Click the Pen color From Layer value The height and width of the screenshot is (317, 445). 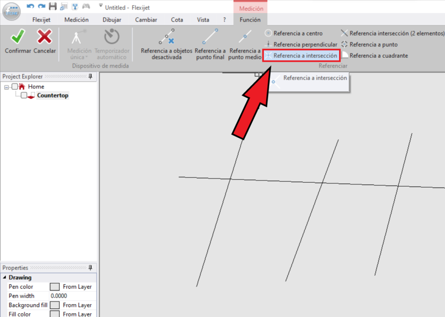tap(77, 287)
